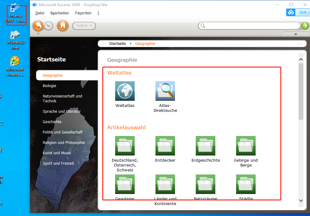This screenshot has height=216, width=310.
Task: Click the Startseite breadcrumb link
Action: (118, 43)
